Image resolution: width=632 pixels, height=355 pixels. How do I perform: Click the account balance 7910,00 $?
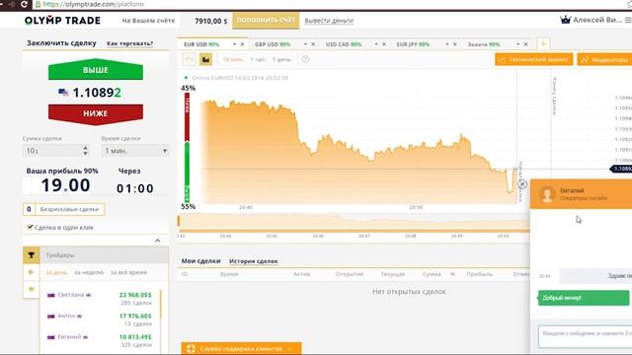click(210, 21)
